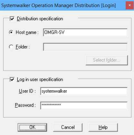The height and width of the screenshot is (135, 134).
Task: Uncheck the Distribution specification checkbox
Action: (x=12, y=19)
